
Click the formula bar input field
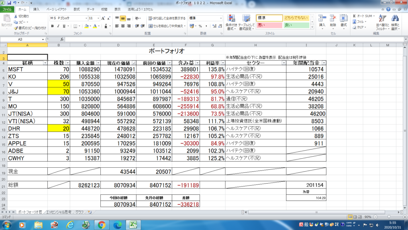[x=235, y=40]
